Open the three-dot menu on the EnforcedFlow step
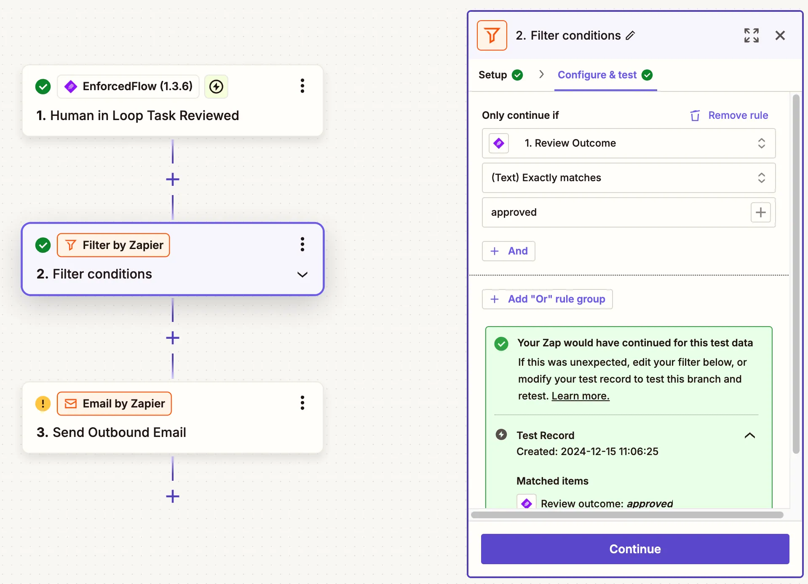This screenshot has width=808, height=584. pyautogui.click(x=302, y=86)
